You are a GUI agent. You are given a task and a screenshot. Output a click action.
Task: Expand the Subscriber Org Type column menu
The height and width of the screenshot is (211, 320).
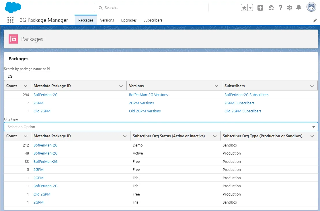pyautogui.click(x=312, y=136)
